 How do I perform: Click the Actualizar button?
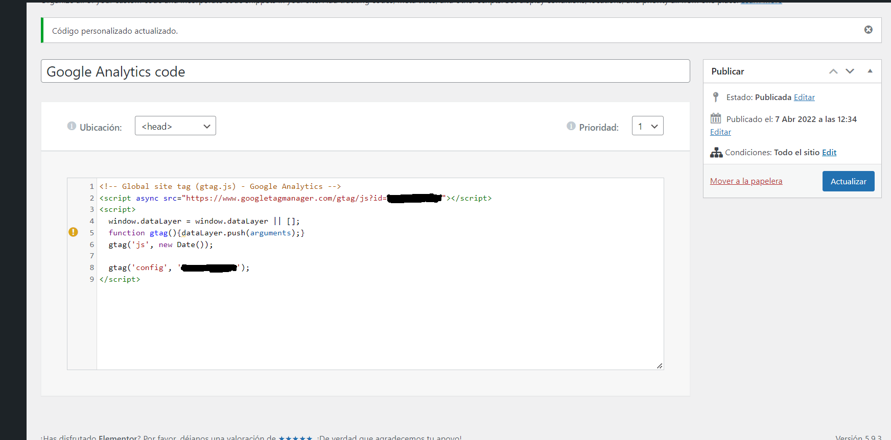tap(848, 181)
